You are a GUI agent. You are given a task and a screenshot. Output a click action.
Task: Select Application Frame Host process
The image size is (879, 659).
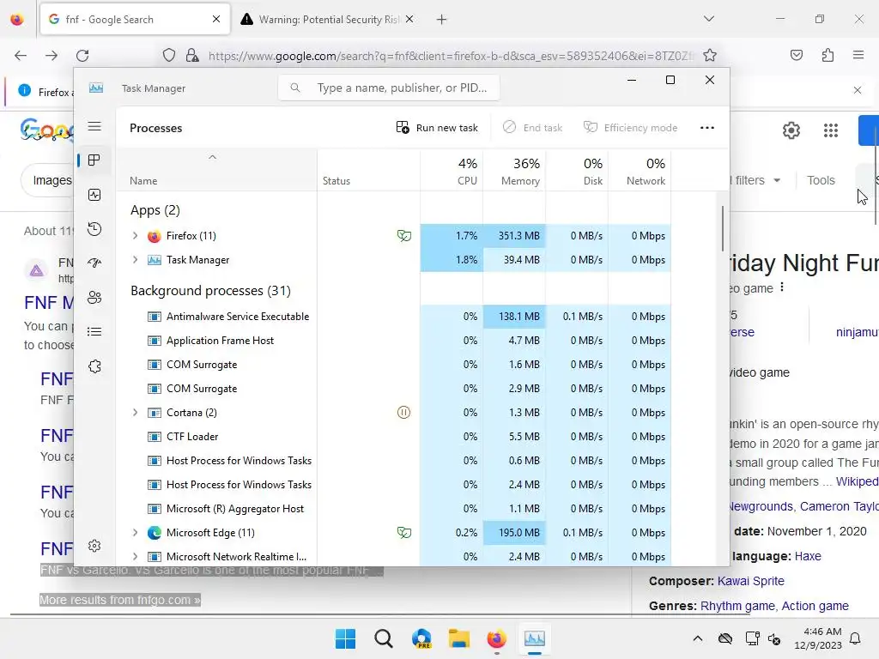[393, 341]
